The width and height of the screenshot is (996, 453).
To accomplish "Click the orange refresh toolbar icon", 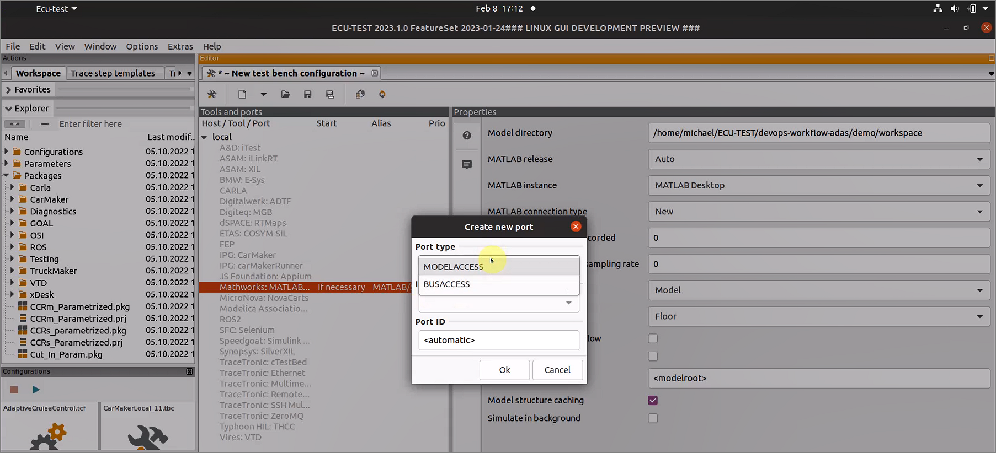I will tap(382, 94).
